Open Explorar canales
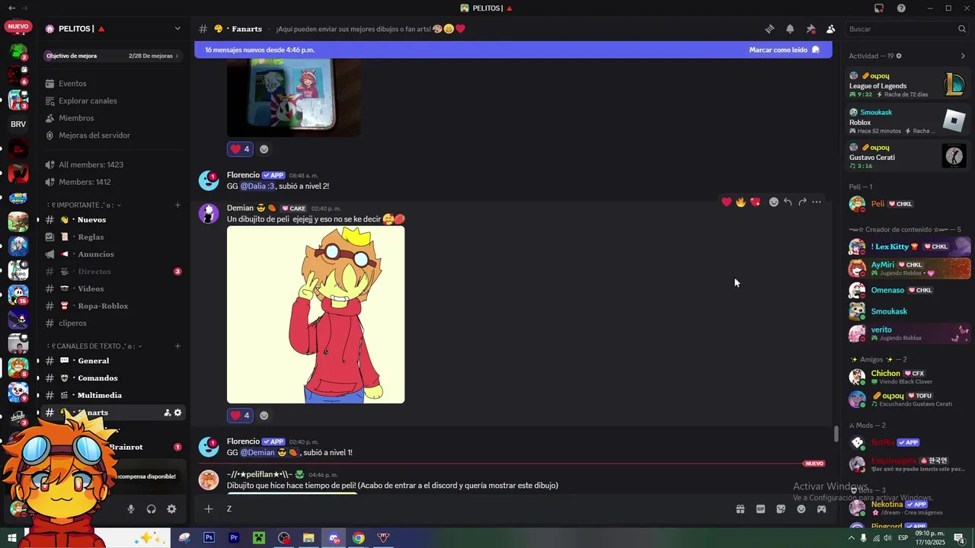 [x=88, y=100]
